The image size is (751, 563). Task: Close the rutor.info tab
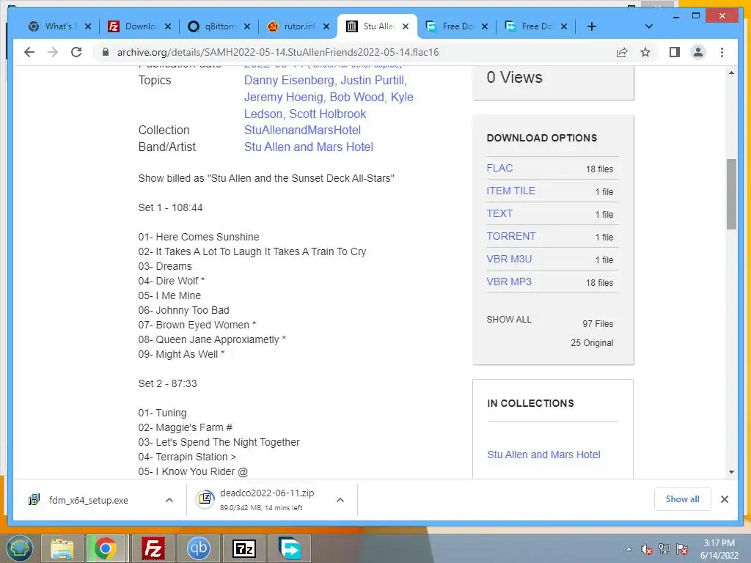[x=326, y=26]
